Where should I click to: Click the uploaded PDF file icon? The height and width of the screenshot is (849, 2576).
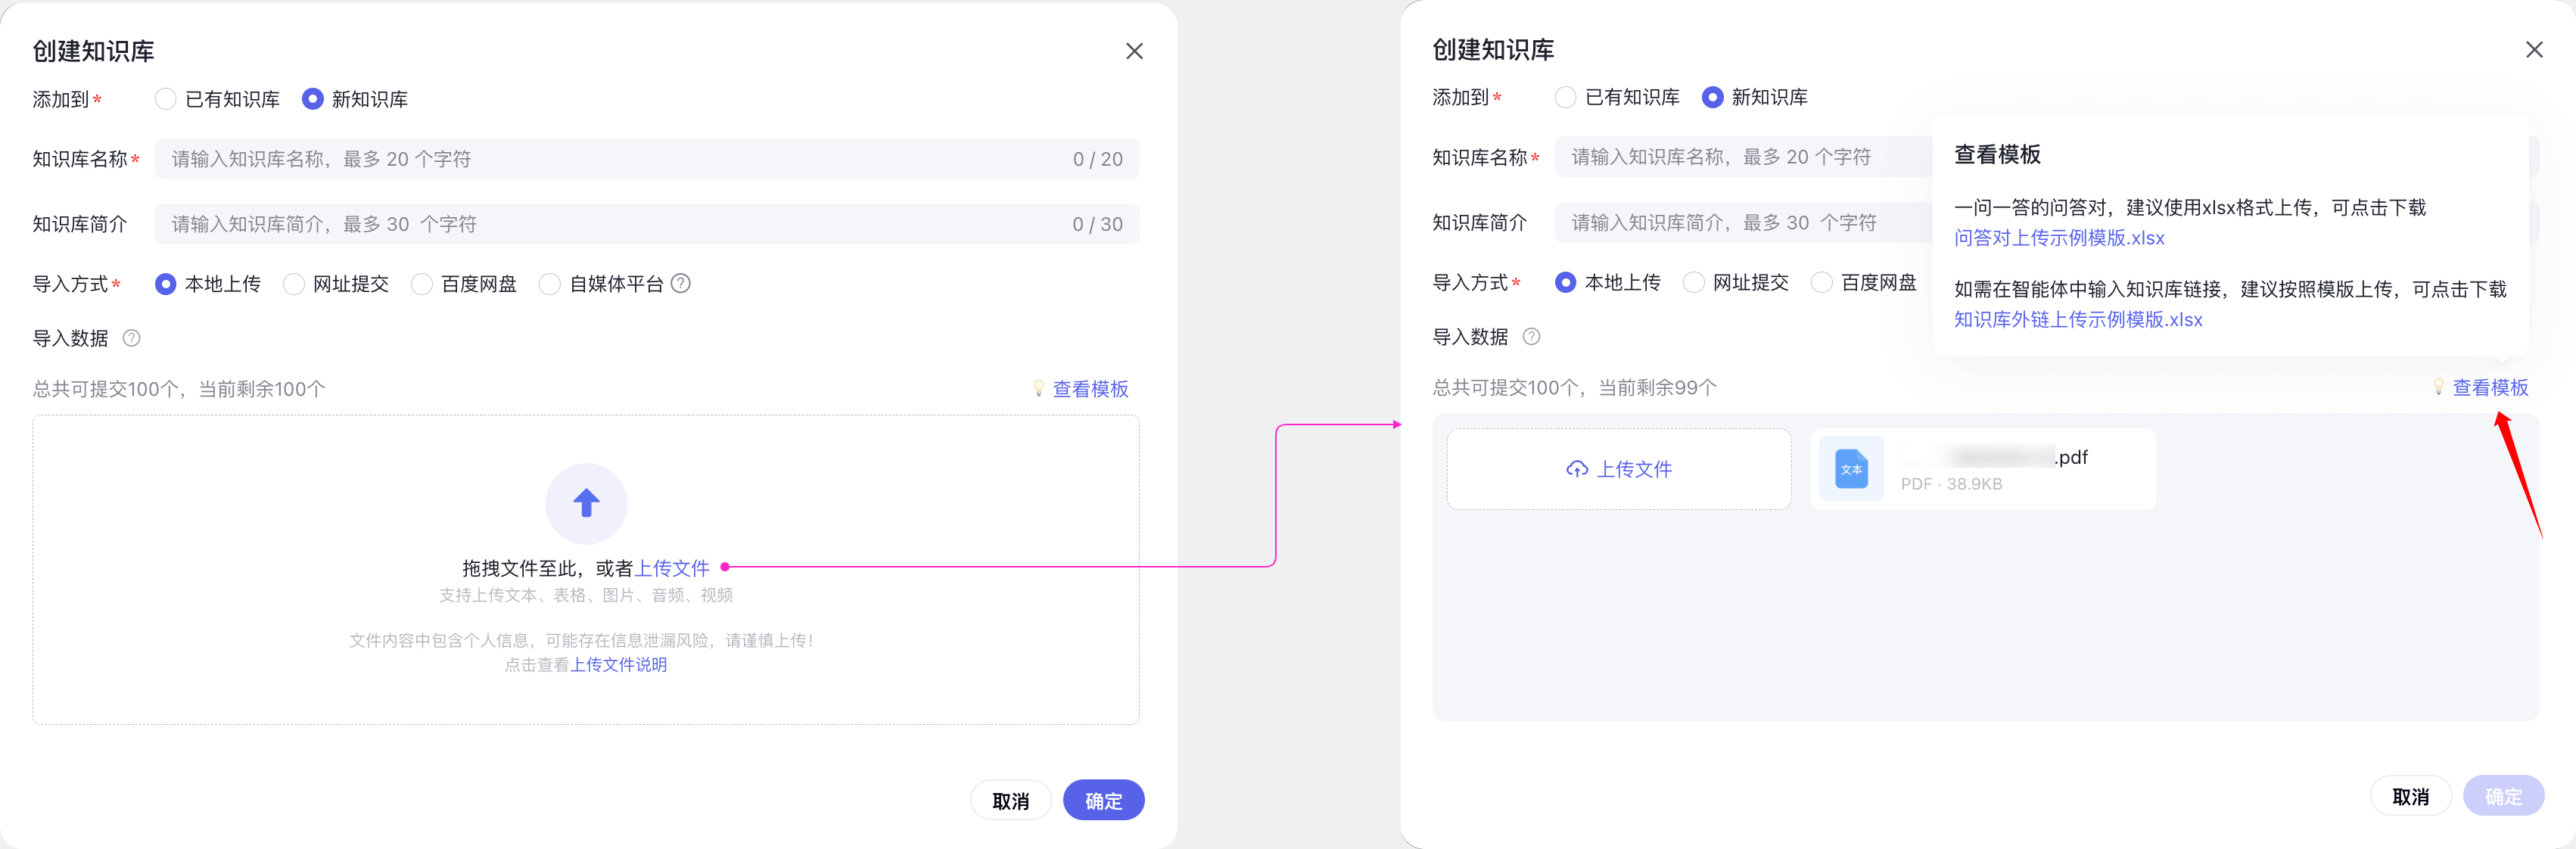coord(1851,469)
